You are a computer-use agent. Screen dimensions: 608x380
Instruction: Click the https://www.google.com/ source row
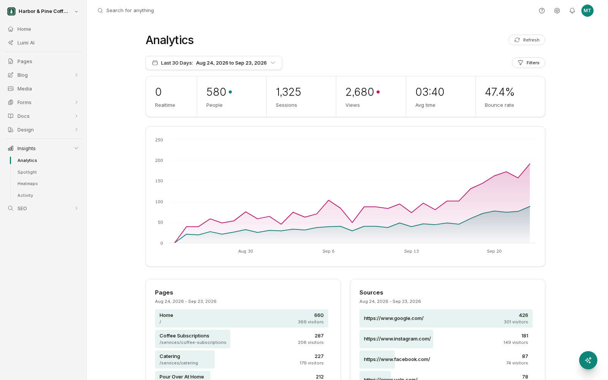446,318
